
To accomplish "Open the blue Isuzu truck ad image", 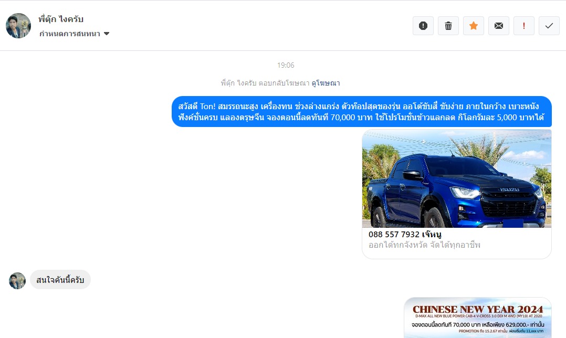I will tap(457, 178).
